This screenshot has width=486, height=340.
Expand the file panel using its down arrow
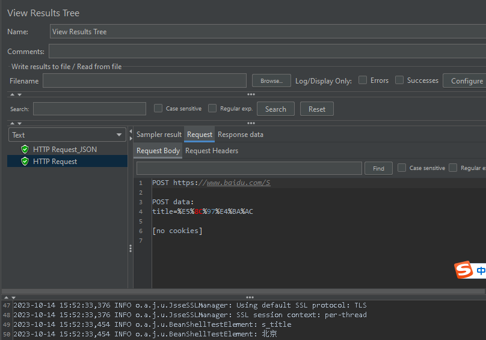coord(19,94)
